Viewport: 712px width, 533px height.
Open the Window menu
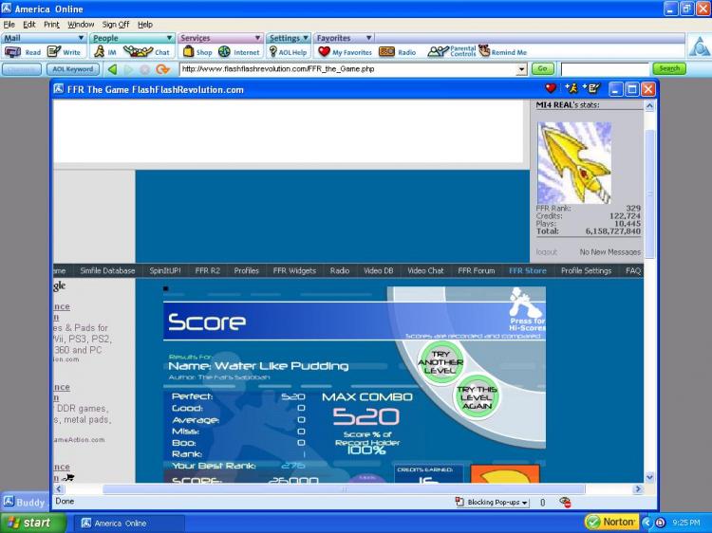(81, 25)
